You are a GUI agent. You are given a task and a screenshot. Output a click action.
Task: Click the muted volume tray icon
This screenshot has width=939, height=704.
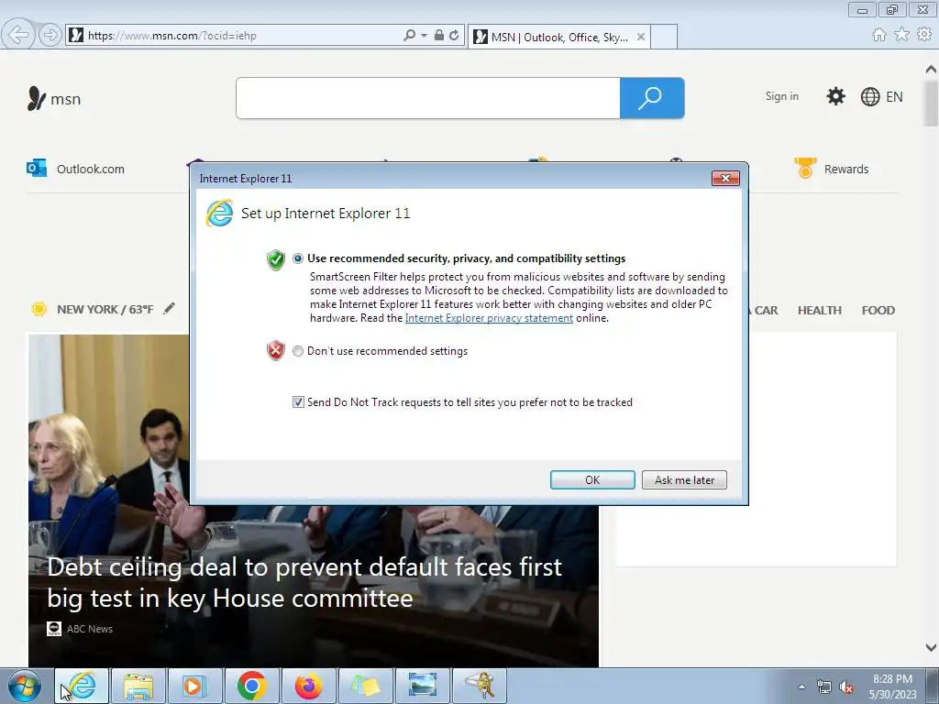(846, 687)
